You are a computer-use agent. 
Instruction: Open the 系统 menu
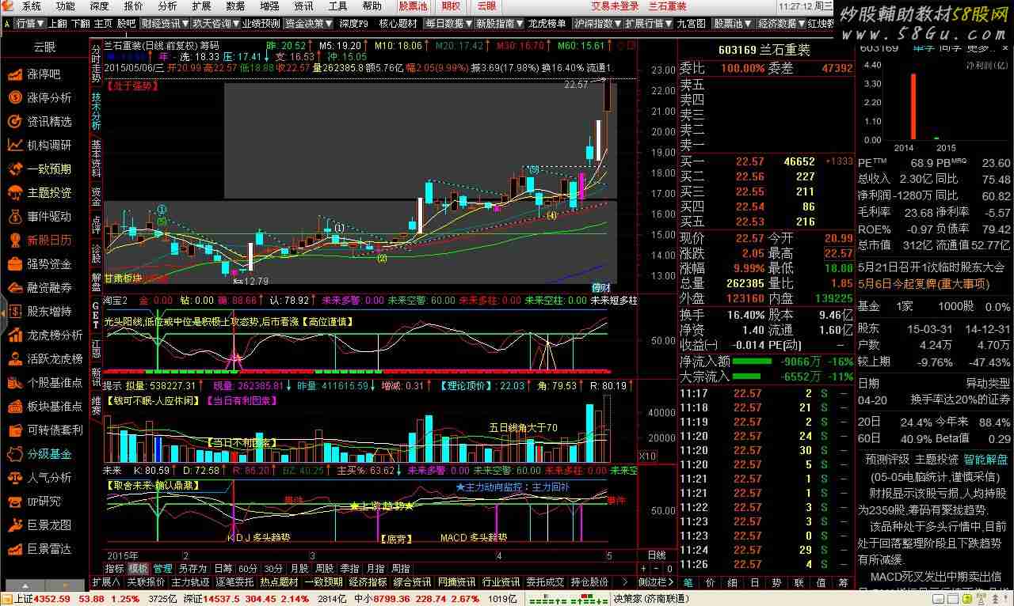[x=32, y=6]
